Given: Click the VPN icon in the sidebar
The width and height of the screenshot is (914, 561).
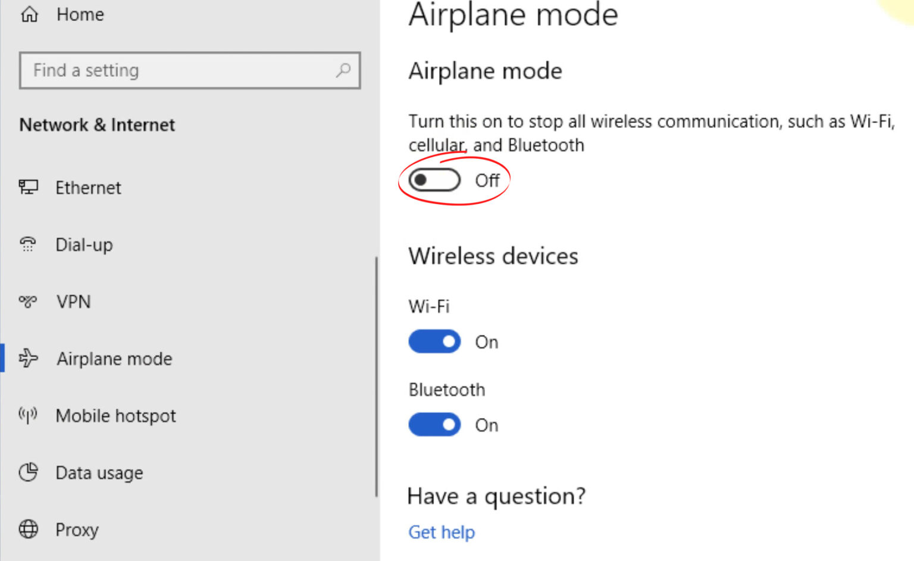Looking at the screenshot, I should pos(27,301).
